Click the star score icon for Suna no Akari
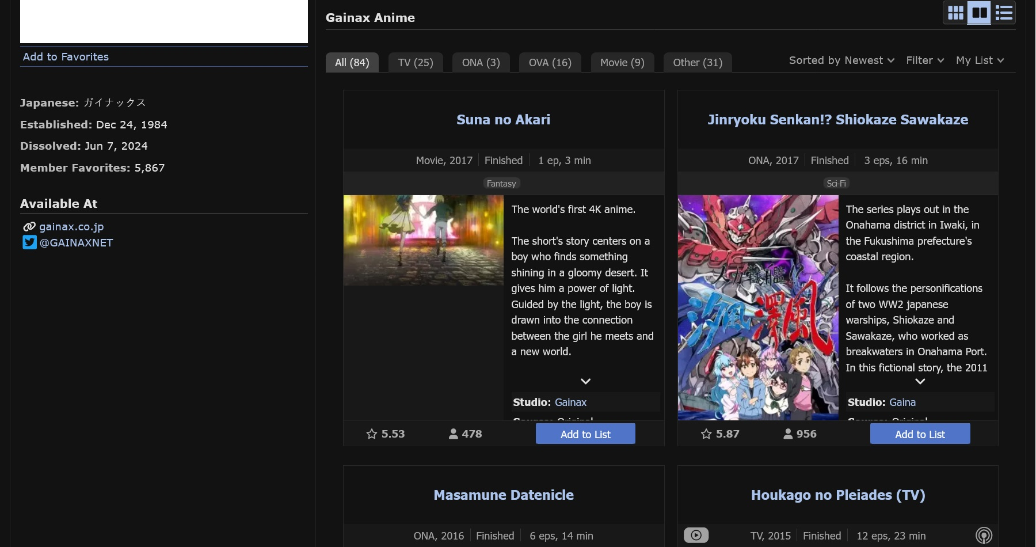 (372, 434)
